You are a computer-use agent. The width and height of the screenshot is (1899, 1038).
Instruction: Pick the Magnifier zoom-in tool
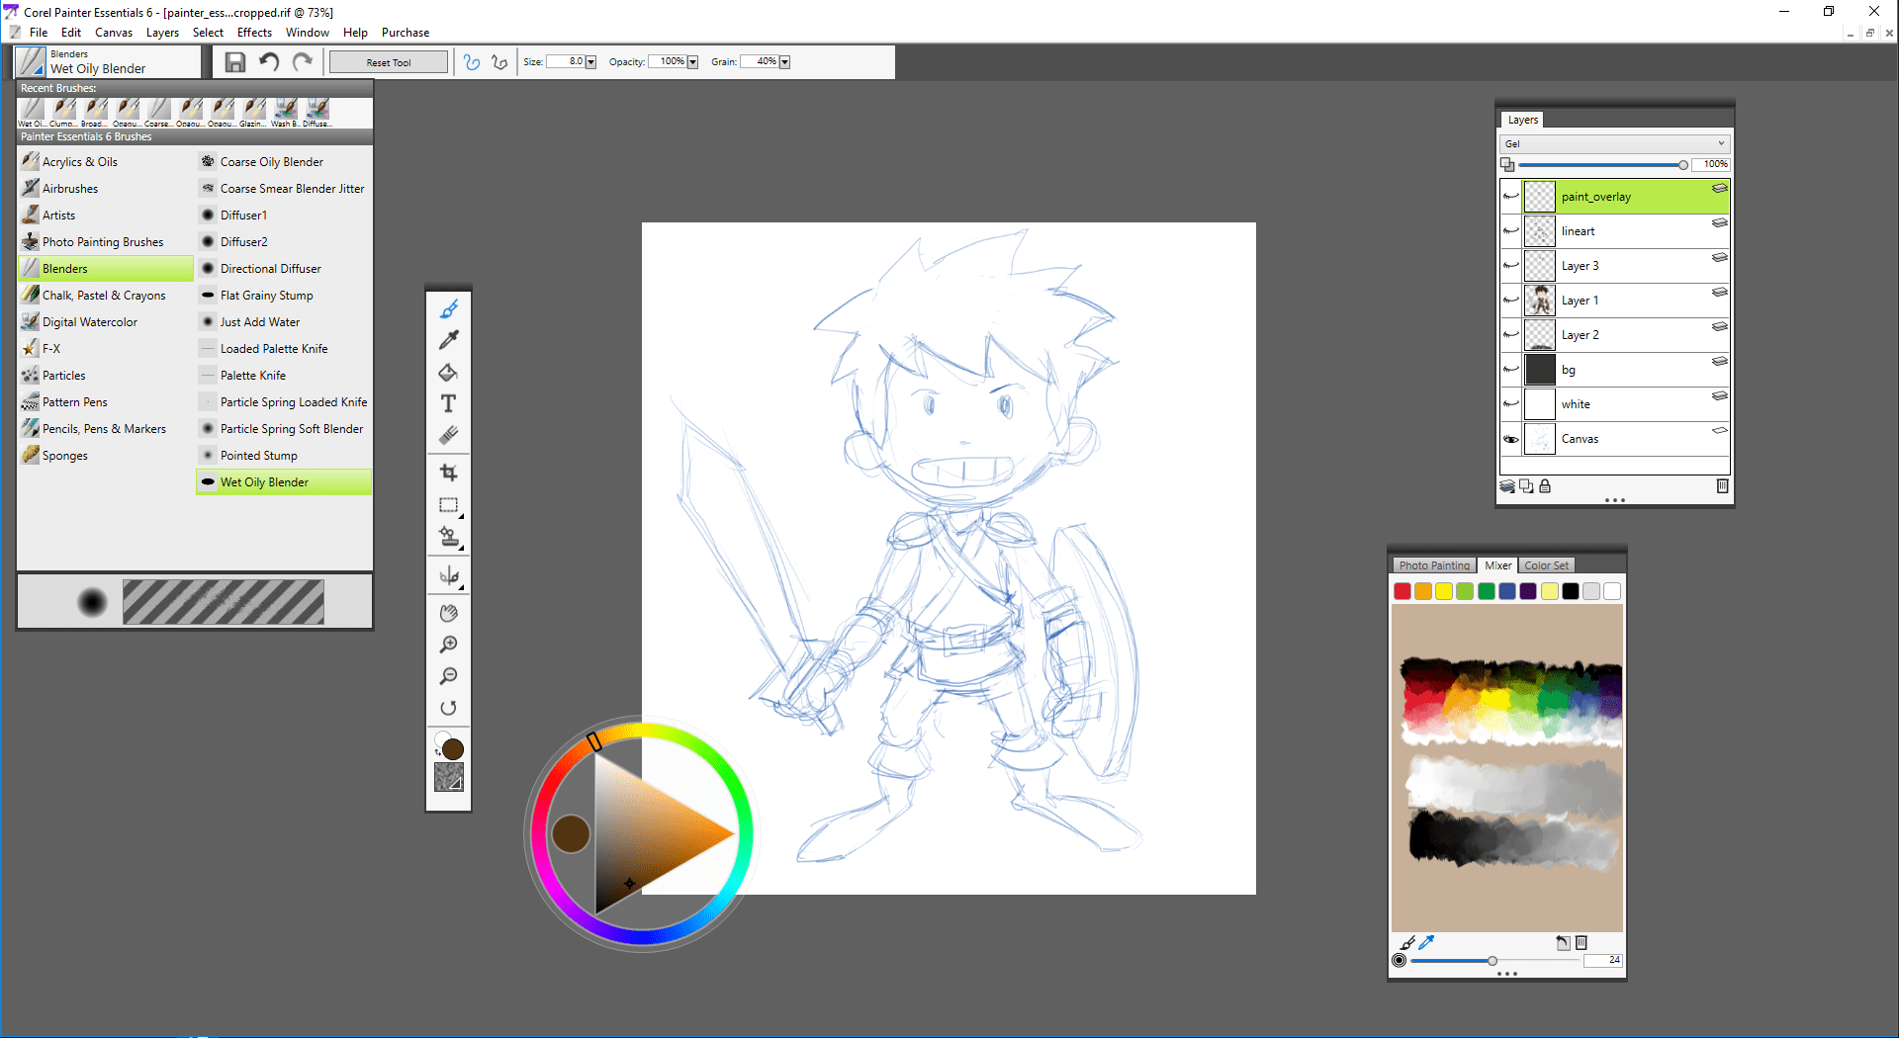pyautogui.click(x=448, y=645)
